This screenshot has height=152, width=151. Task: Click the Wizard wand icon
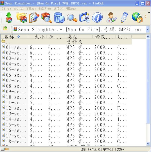click(x=85, y=18)
